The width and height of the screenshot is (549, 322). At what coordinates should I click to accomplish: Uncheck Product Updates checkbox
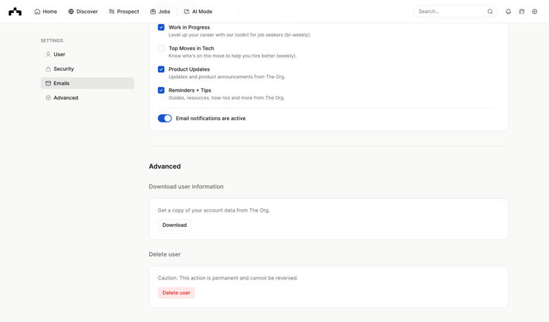point(161,69)
